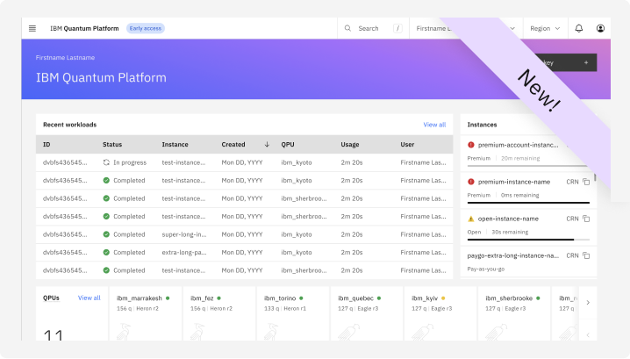630x359 pixels.
Task: Click the Created column sort arrow
Action: [x=267, y=144]
